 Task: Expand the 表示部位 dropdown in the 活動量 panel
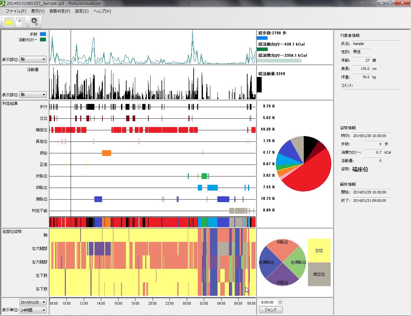[x=33, y=95]
